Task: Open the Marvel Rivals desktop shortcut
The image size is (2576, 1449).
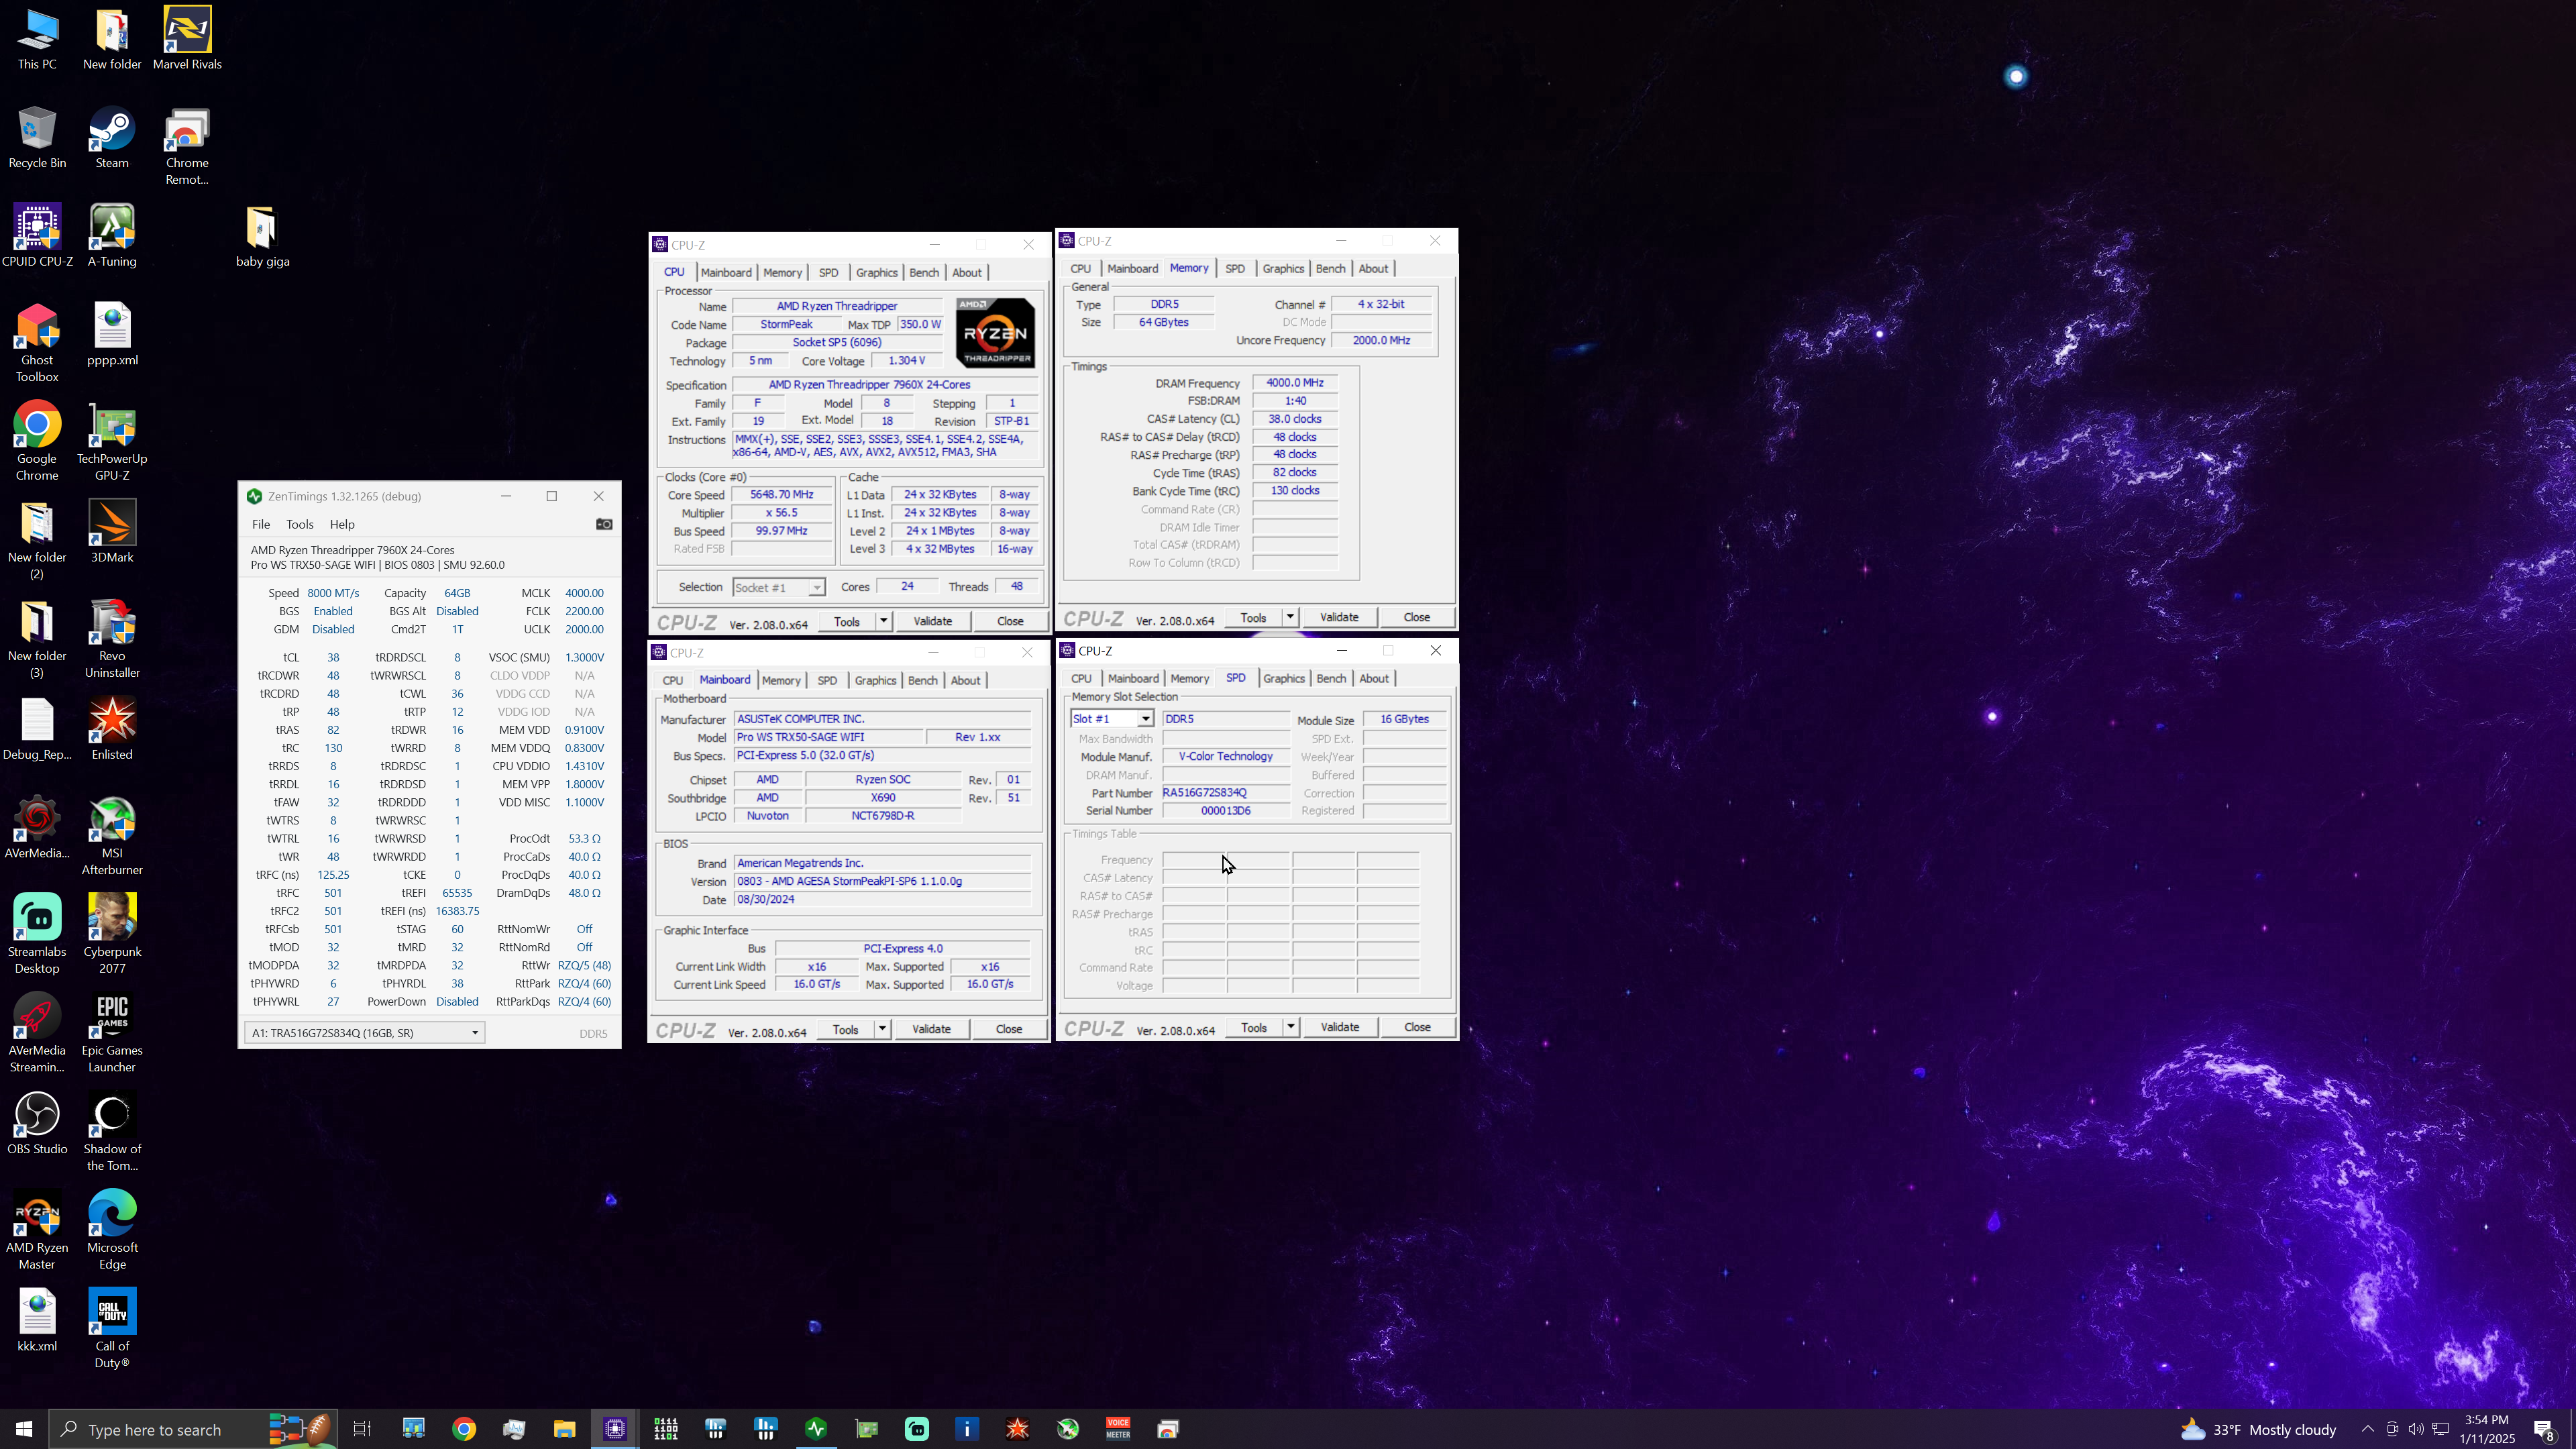Action: click(187, 38)
